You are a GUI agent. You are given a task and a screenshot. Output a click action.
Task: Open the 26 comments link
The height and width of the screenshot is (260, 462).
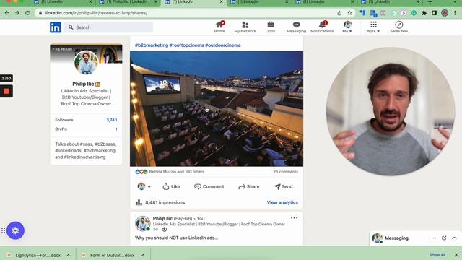pos(286,172)
